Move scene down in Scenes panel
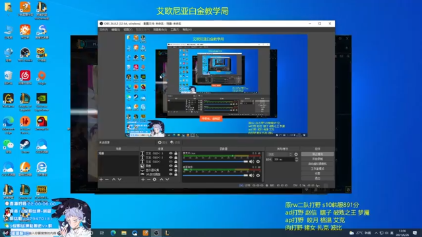Screen dimensions: 422x237 119,179
